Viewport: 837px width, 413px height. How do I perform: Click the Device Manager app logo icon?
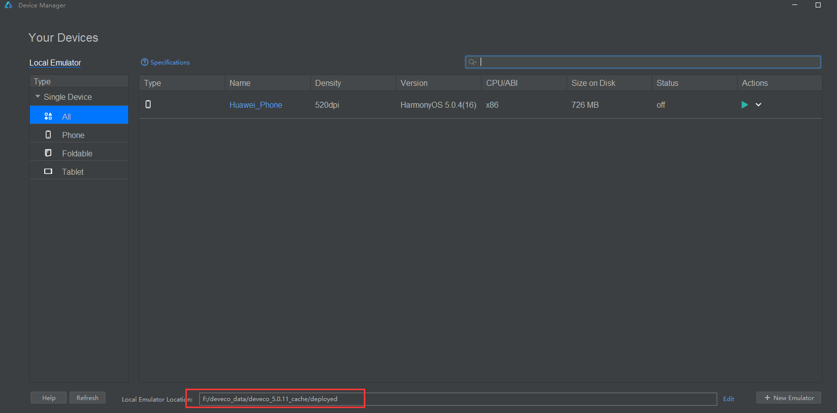(x=8, y=5)
